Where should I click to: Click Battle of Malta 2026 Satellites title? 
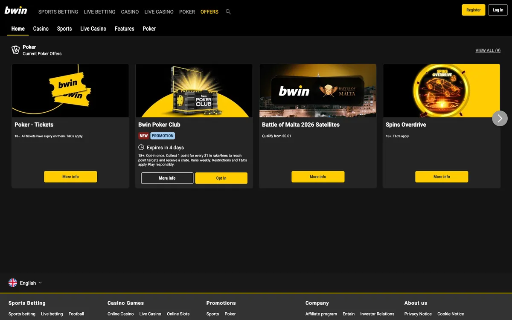click(x=301, y=125)
